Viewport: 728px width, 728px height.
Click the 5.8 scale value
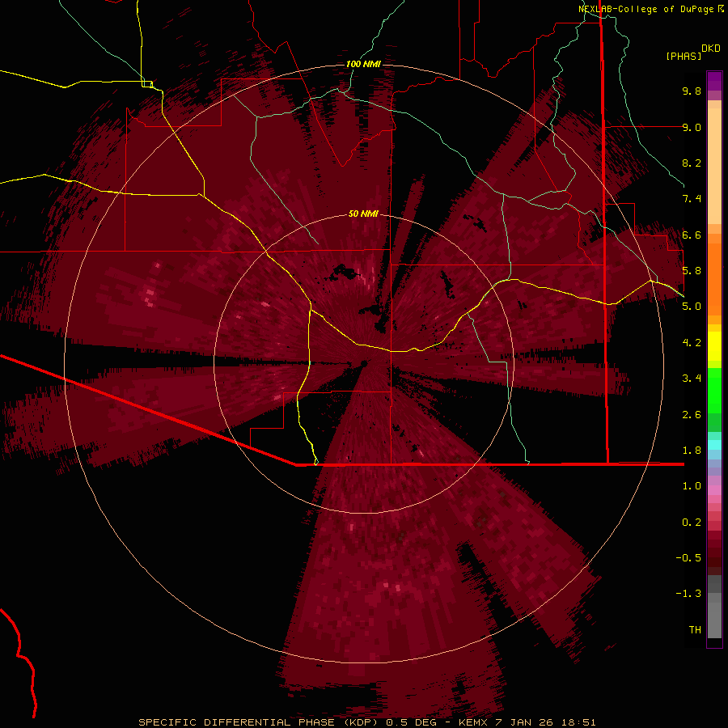pos(692,271)
